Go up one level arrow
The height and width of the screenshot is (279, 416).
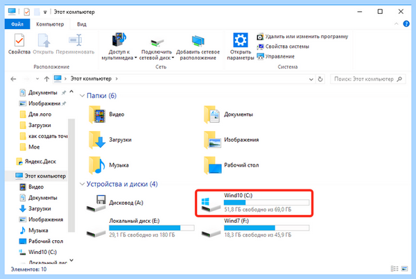click(46, 79)
